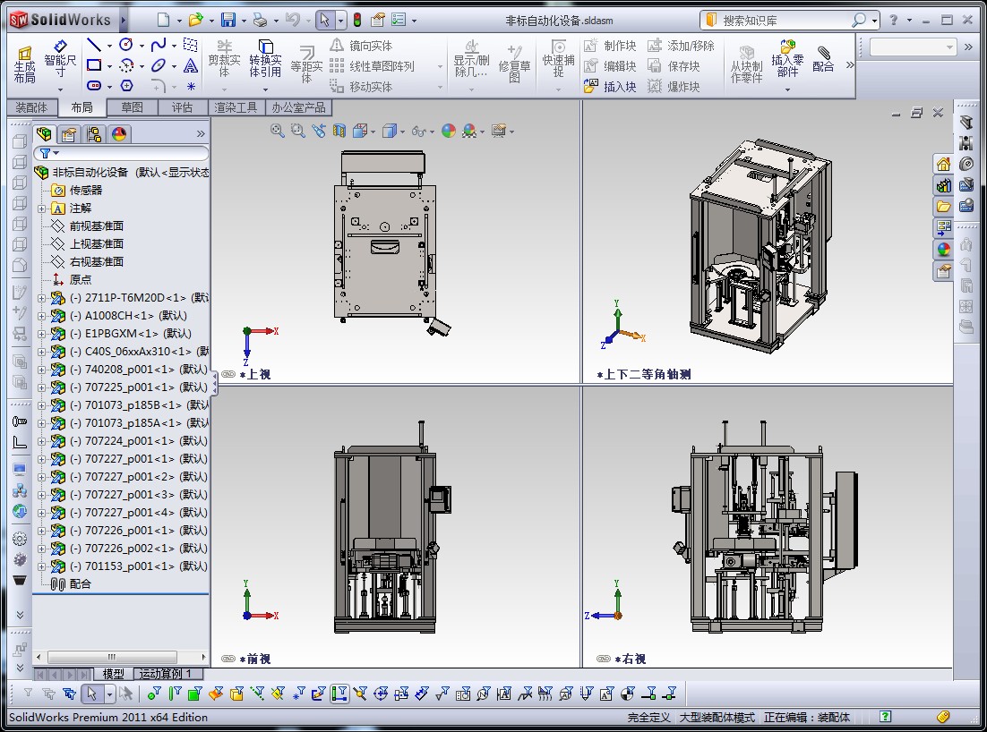The height and width of the screenshot is (732, 987).
Task: Click the Zoom to Fit icon
Action: point(277,131)
